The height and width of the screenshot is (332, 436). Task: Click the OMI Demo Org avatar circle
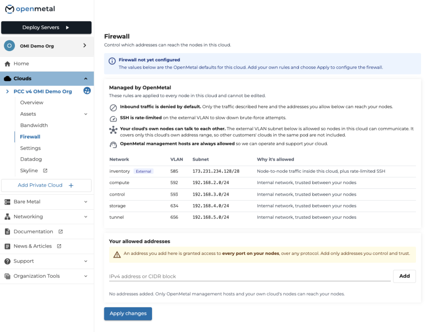pos(9,46)
